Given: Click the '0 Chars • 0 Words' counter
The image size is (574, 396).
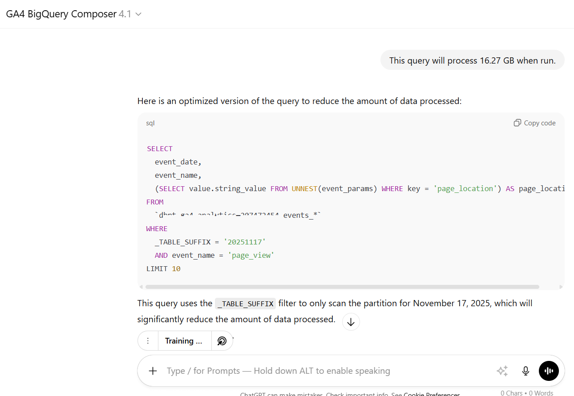Looking at the screenshot, I should (527, 393).
